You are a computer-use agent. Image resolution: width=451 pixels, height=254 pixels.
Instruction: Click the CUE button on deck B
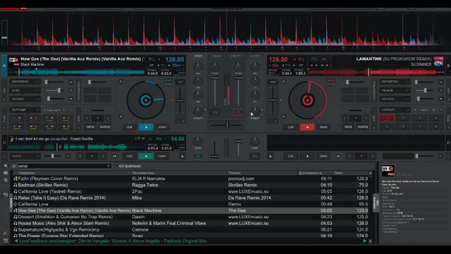pos(291,127)
